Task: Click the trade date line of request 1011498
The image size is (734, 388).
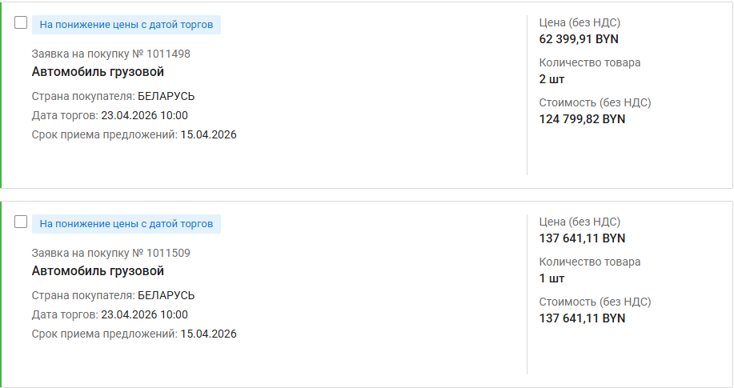Action: click(110, 115)
